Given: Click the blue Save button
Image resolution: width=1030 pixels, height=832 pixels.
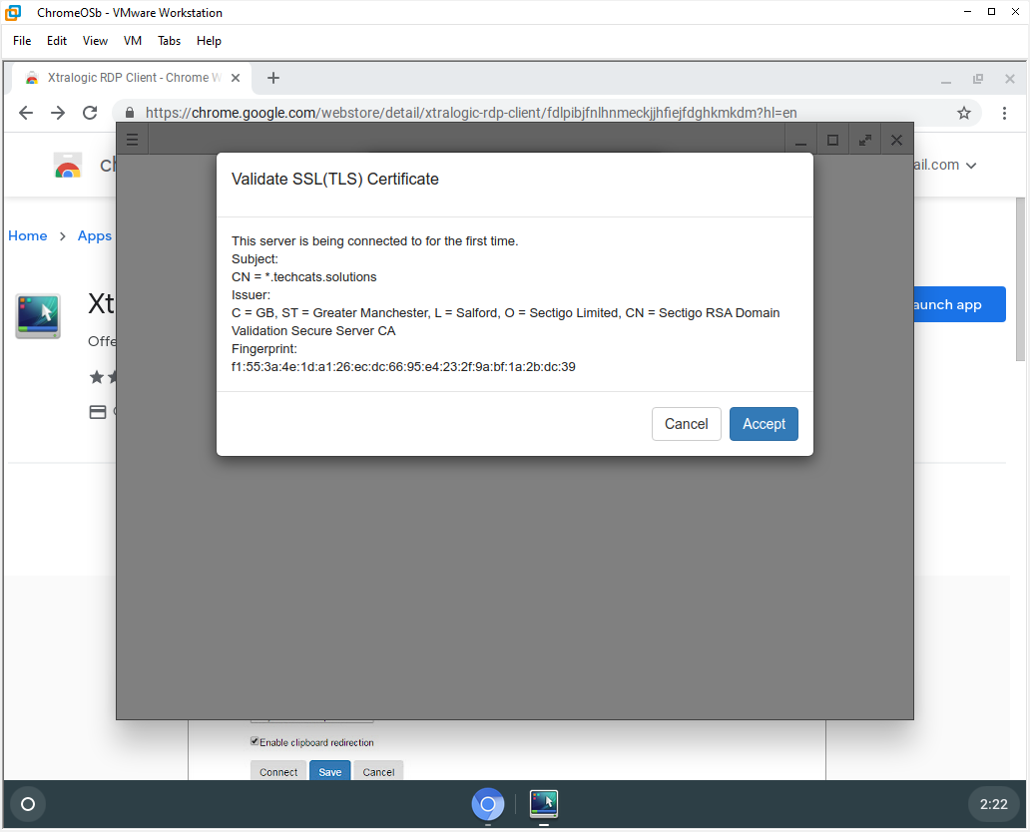Looking at the screenshot, I should coord(329,771).
